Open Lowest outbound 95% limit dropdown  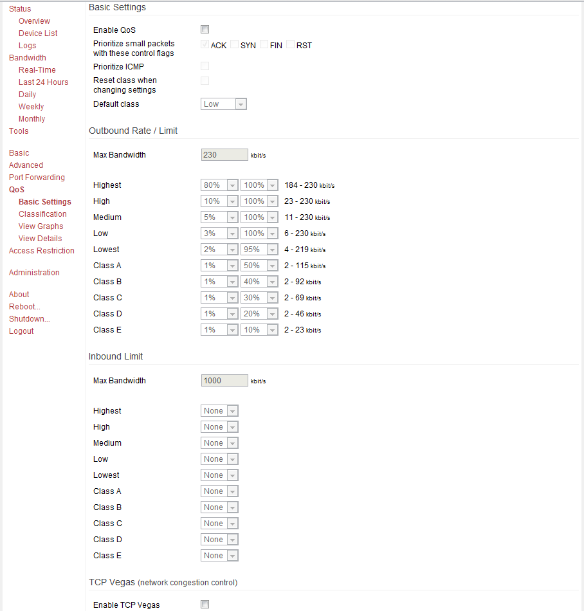tap(259, 250)
